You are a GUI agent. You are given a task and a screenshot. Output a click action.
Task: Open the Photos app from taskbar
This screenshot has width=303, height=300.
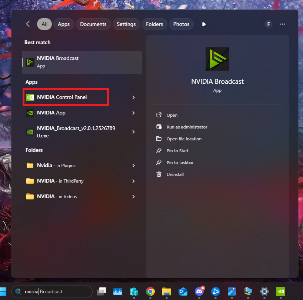232,291
